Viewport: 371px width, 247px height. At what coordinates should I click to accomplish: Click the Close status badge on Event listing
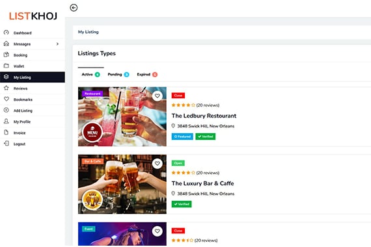178,231
